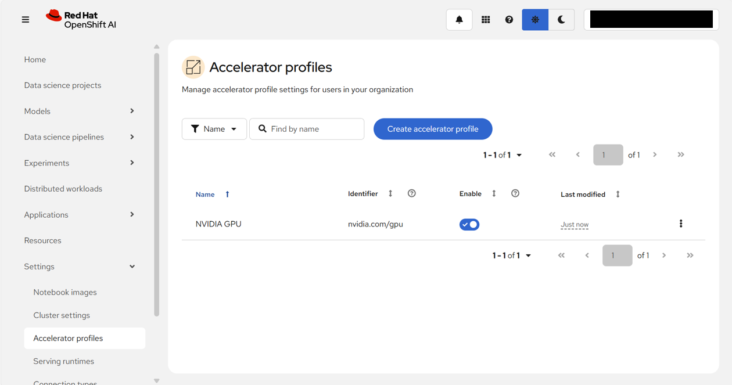Switch to dark theme mode
Screen dimensions: 732x385
pos(561,20)
